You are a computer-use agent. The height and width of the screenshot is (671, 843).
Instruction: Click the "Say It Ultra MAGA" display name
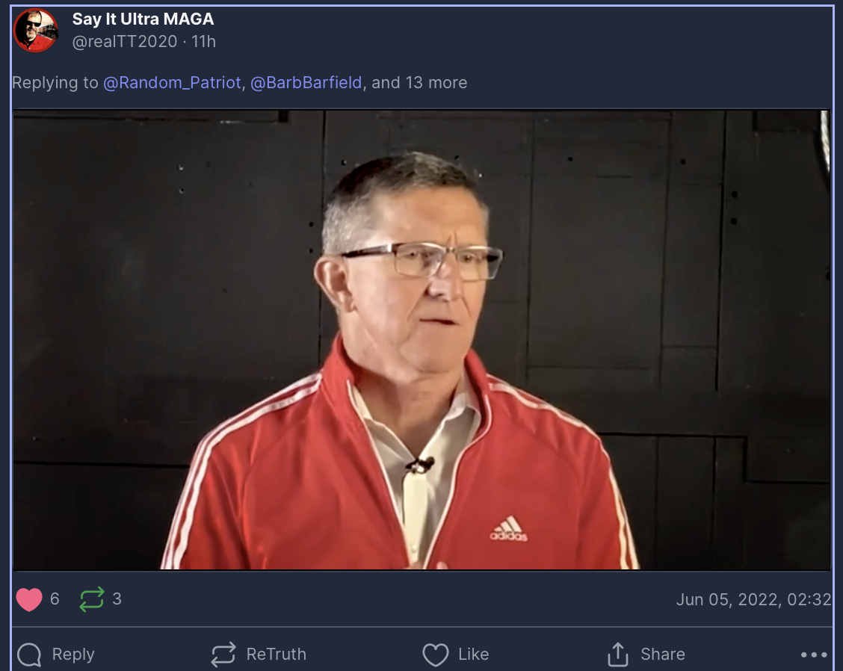pos(143,19)
